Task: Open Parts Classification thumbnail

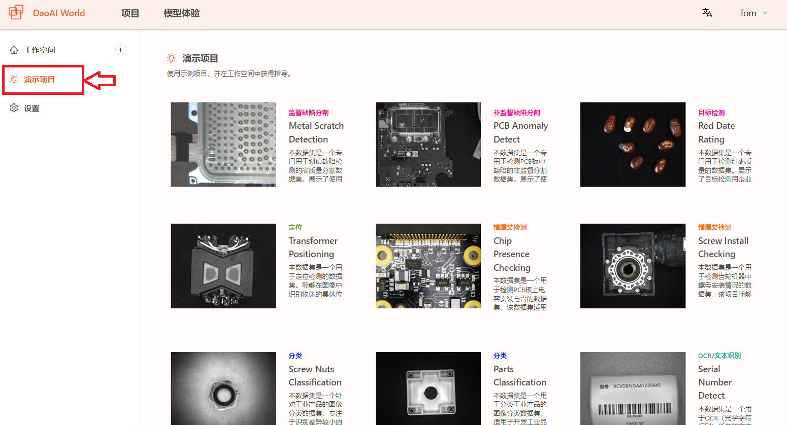Action: tap(428, 388)
